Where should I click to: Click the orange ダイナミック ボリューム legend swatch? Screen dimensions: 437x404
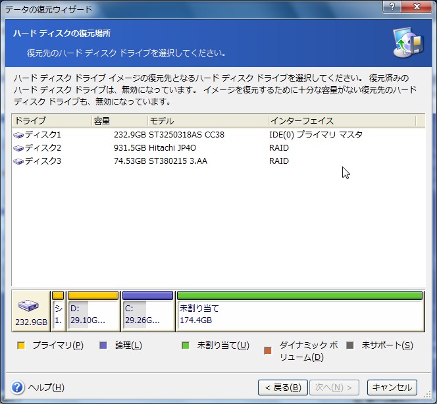point(268,351)
